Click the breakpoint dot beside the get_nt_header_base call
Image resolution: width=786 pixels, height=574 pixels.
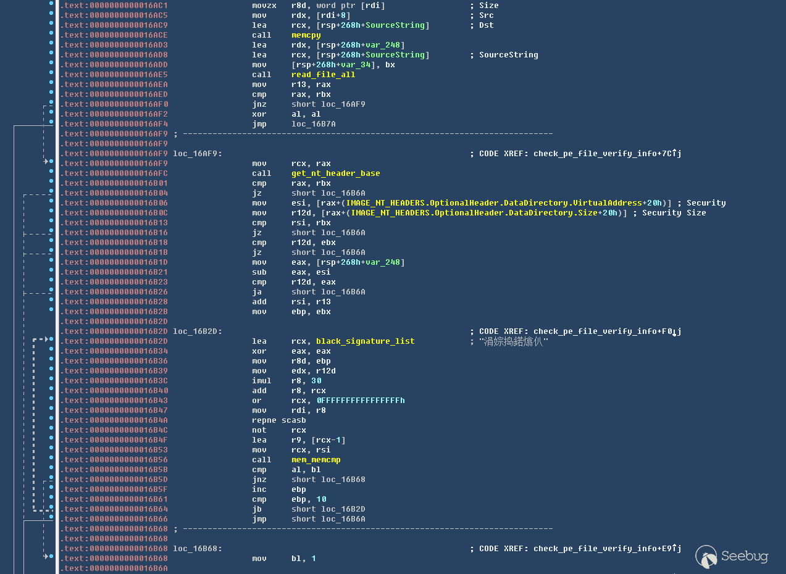pyautogui.click(x=51, y=173)
